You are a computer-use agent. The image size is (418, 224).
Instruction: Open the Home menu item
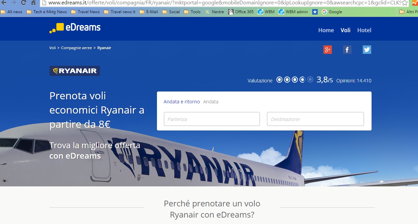pyautogui.click(x=326, y=30)
